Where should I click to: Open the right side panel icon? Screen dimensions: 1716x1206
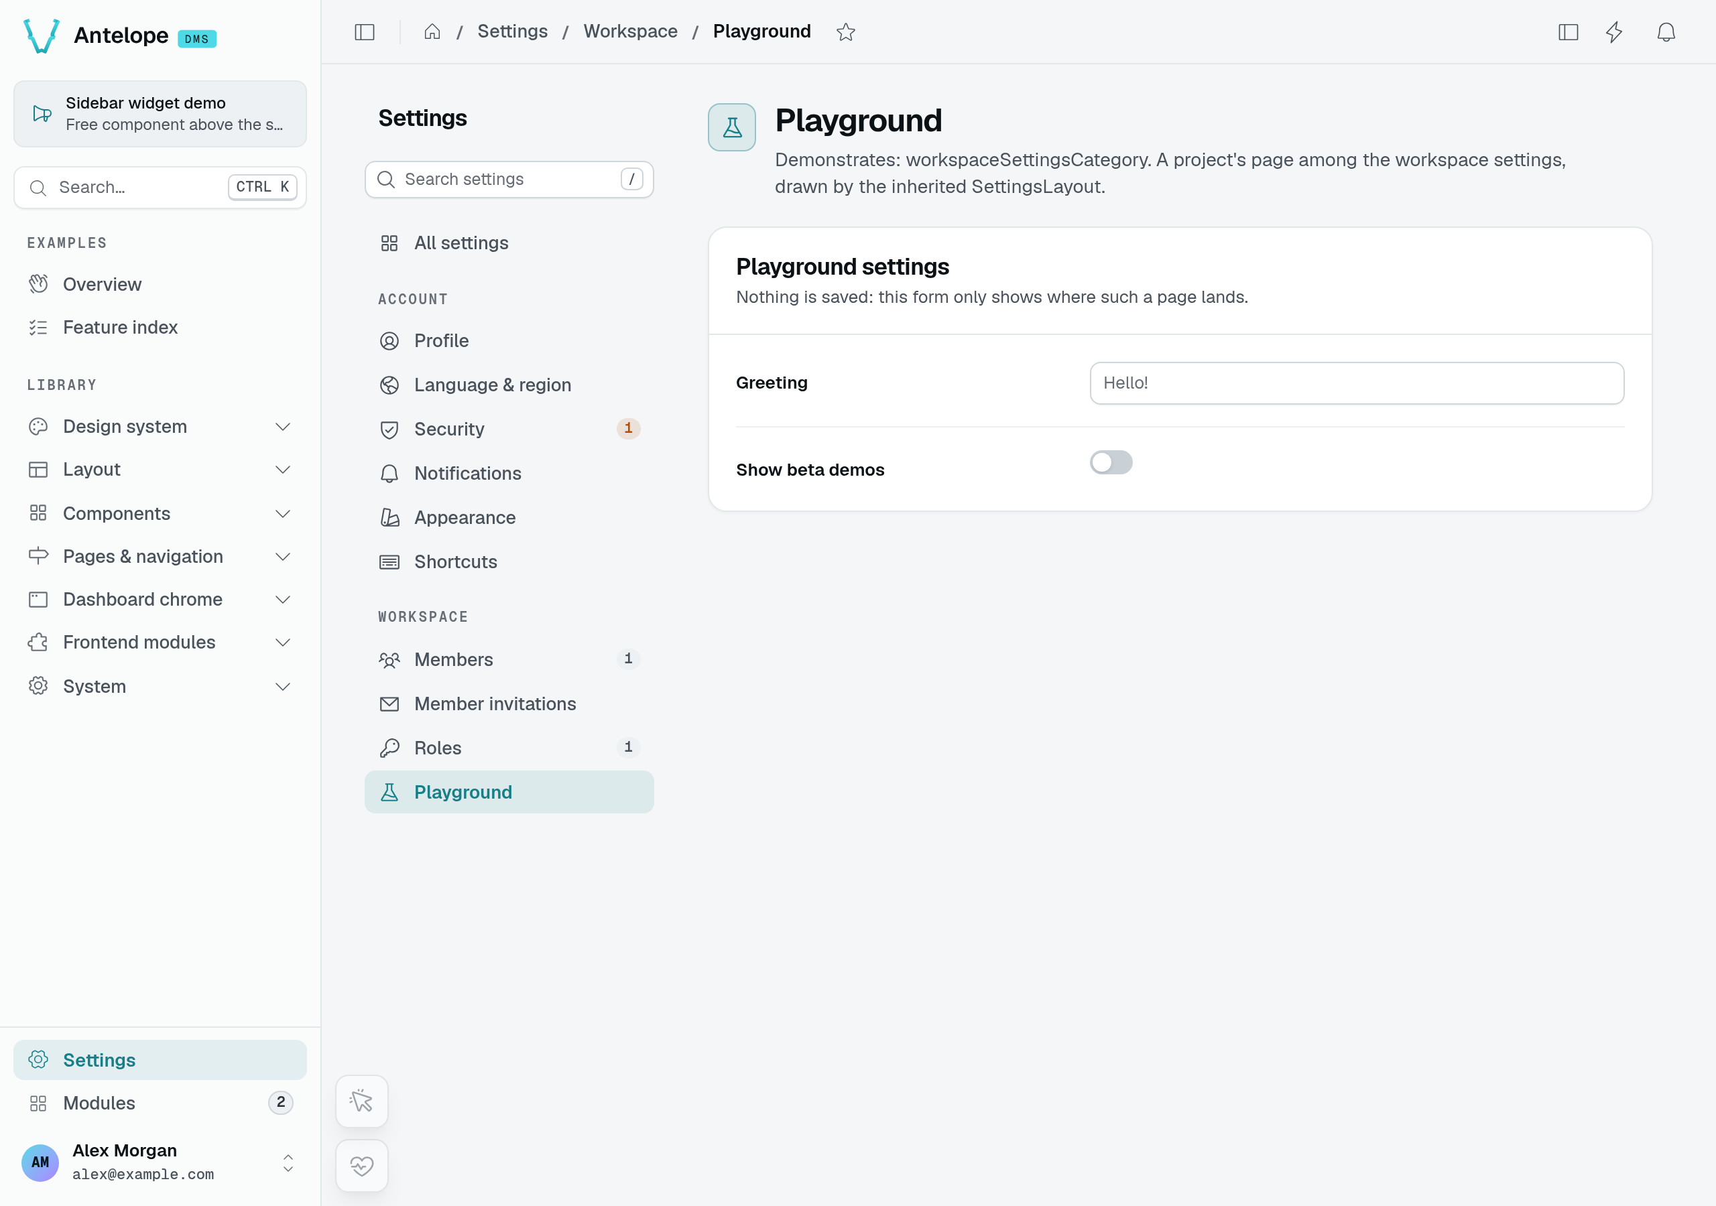coord(1568,32)
